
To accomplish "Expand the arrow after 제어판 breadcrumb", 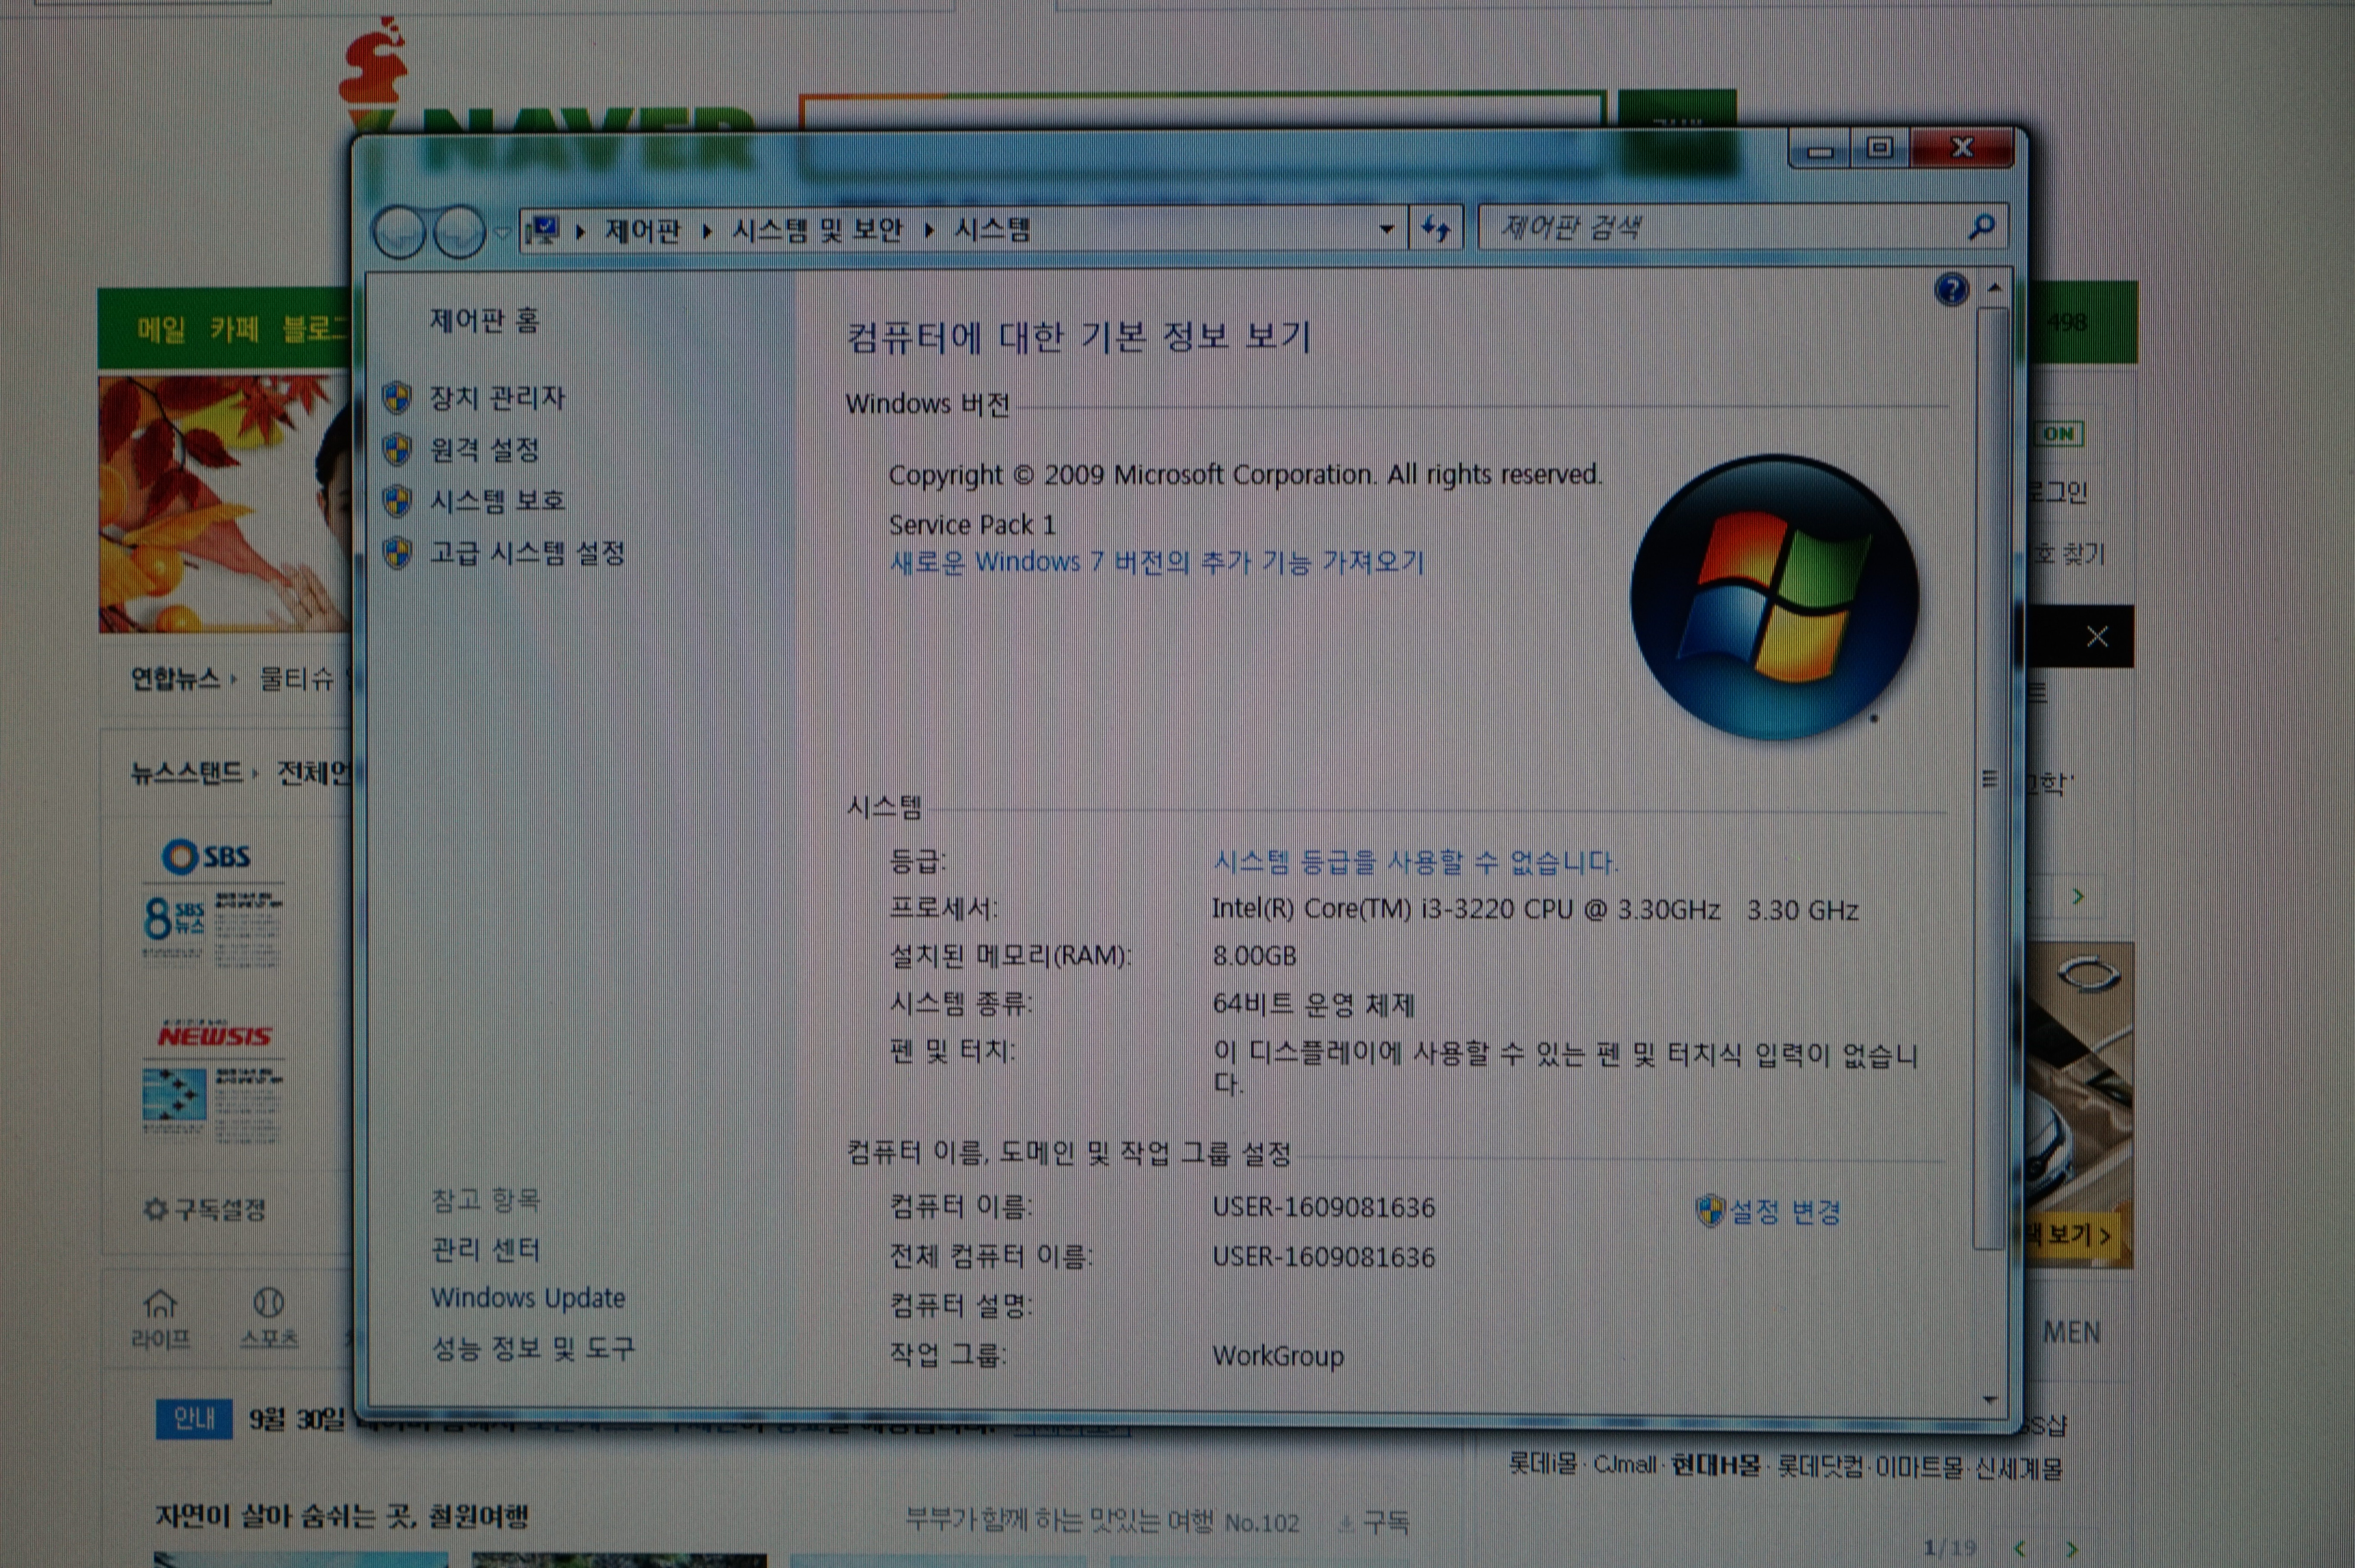I will (x=707, y=231).
